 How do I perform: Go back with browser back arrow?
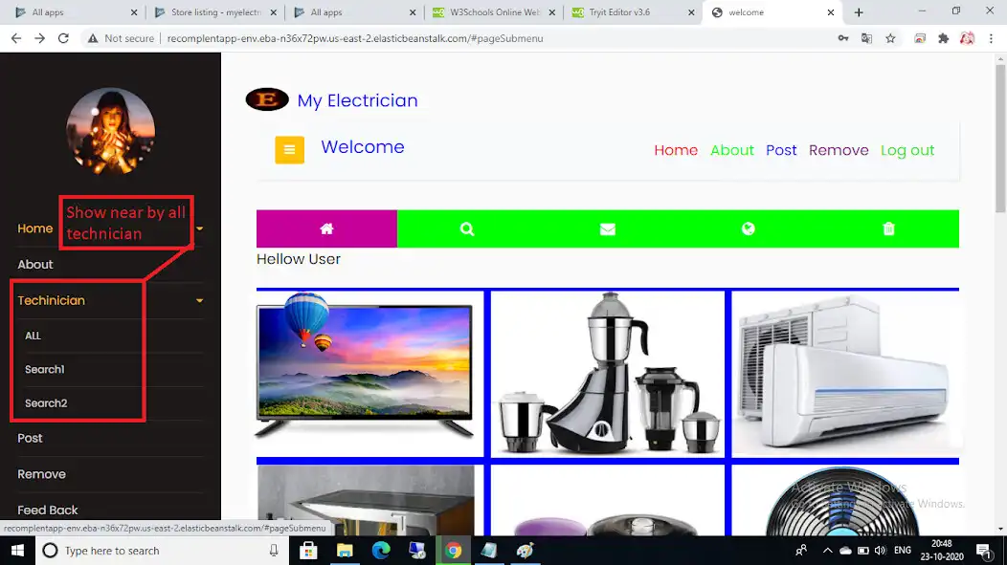pyautogui.click(x=16, y=38)
